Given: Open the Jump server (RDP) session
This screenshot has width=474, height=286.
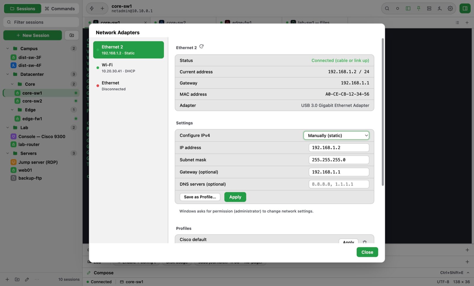Looking at the screenshot, I should 38,162.
